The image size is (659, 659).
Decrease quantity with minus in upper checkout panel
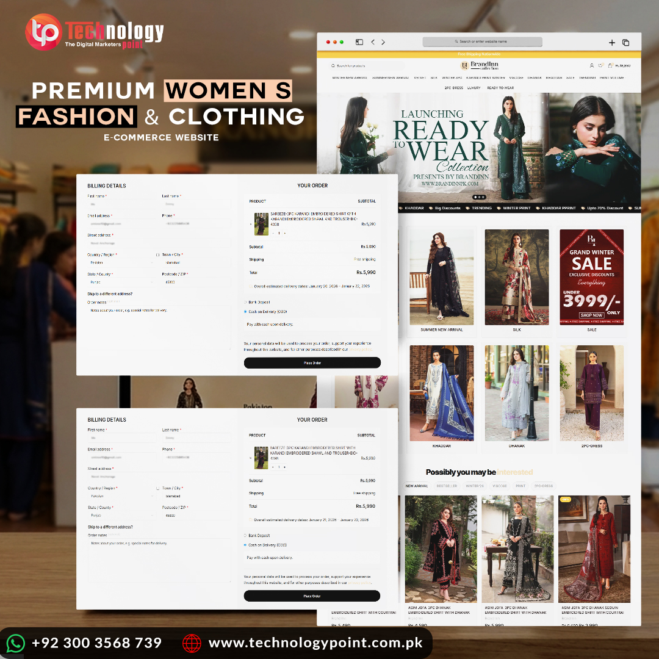(x=273, y=233)
